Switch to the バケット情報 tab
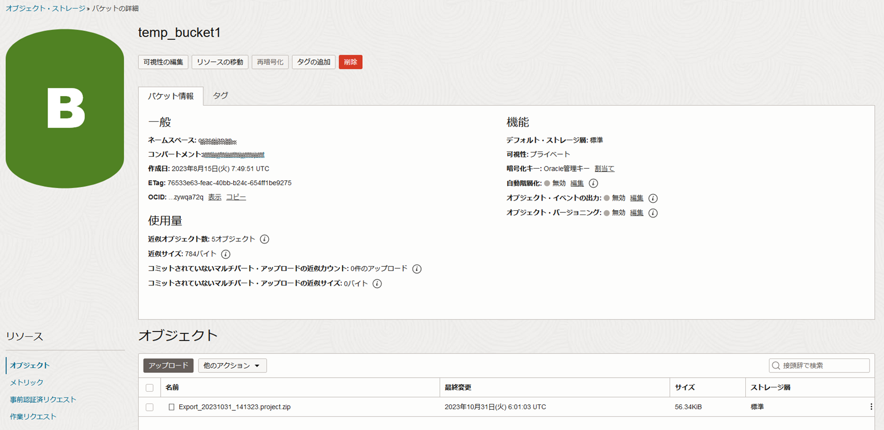 pos(171,96)
